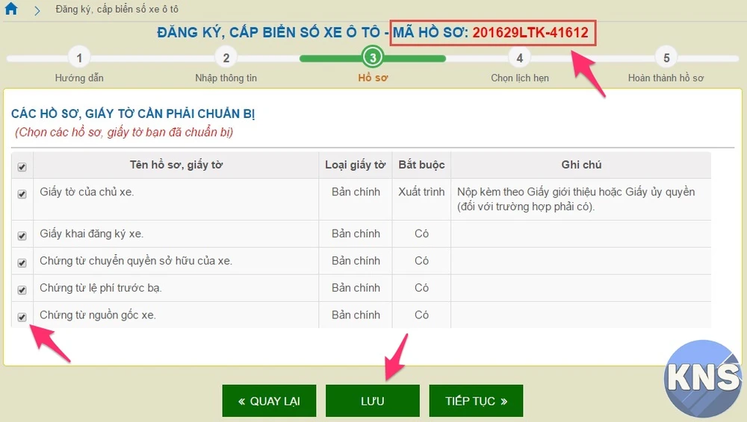Viewport: 747px width, 422px height.
Task: Click the text 'Giấy tờ của chủ xe.'
Action: [87, 192]
